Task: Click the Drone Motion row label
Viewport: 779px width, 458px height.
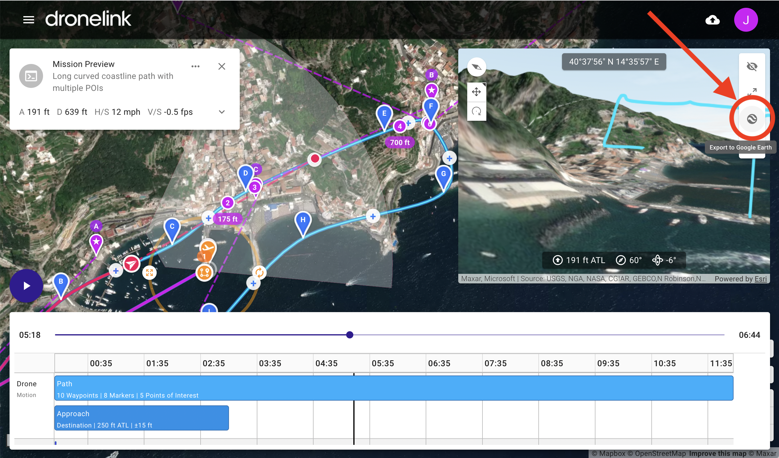Action: click(x=27, y=389)
